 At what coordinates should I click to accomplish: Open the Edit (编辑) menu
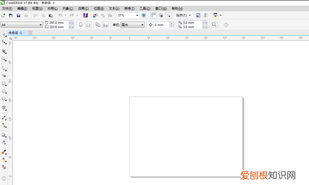coord(22,8)
